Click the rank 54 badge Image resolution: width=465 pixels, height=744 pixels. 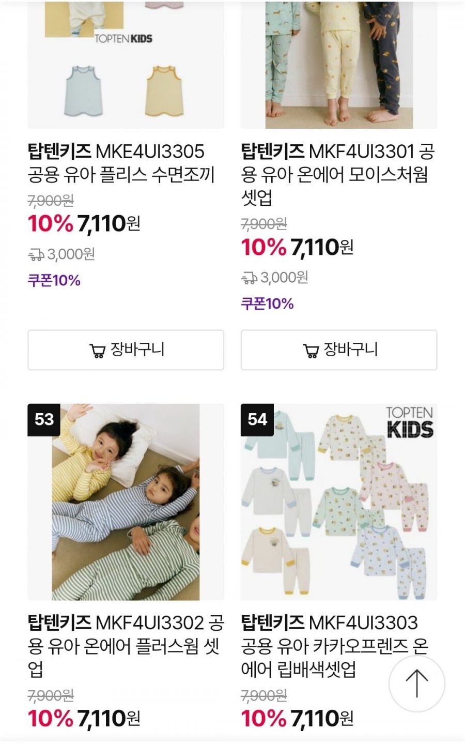coord(257,419)
